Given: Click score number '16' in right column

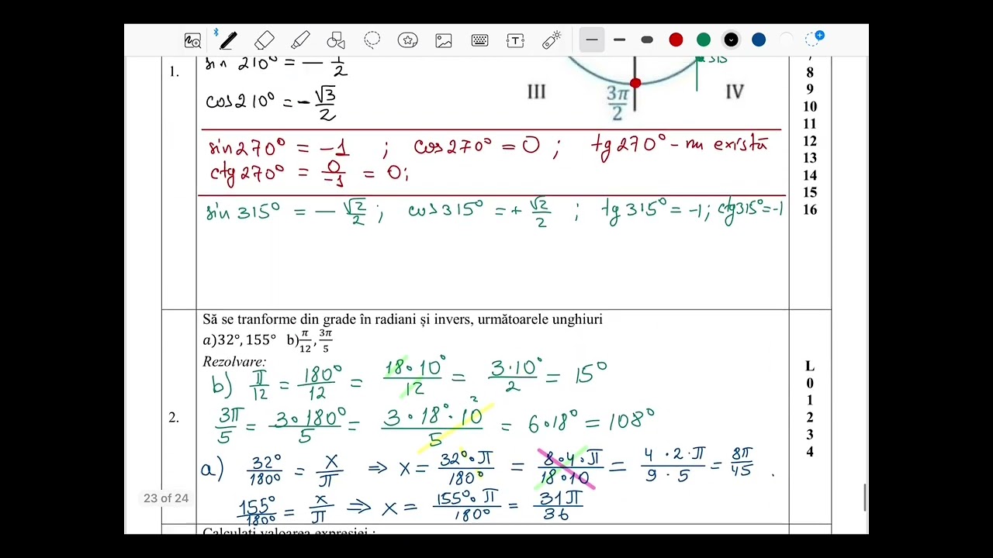Looking at the screenshot, I should pyautogui.click(x=810, y=210).
